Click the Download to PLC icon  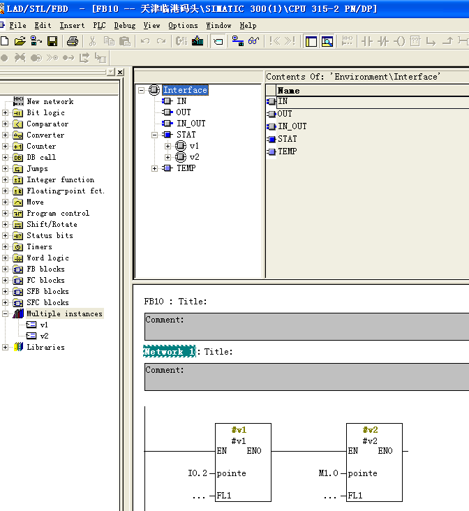pyautogui.click(x=198, y=41)
